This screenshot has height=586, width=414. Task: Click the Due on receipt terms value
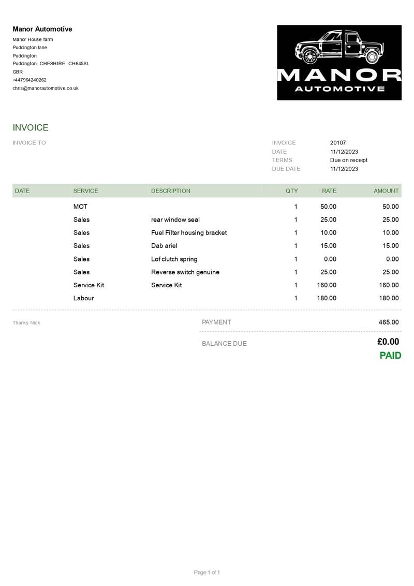tap(349, 160)
